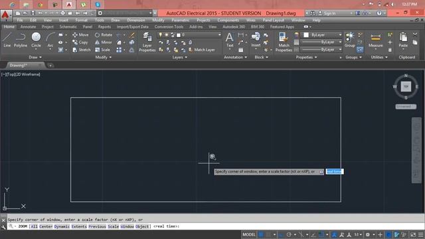This screenshot has height=239, width=425.
Task: Switch to the Schematic ribbon tab
Action: click(68, 27)
